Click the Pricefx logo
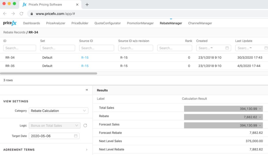The image size is (268, 155). click(x=10, y=23)
